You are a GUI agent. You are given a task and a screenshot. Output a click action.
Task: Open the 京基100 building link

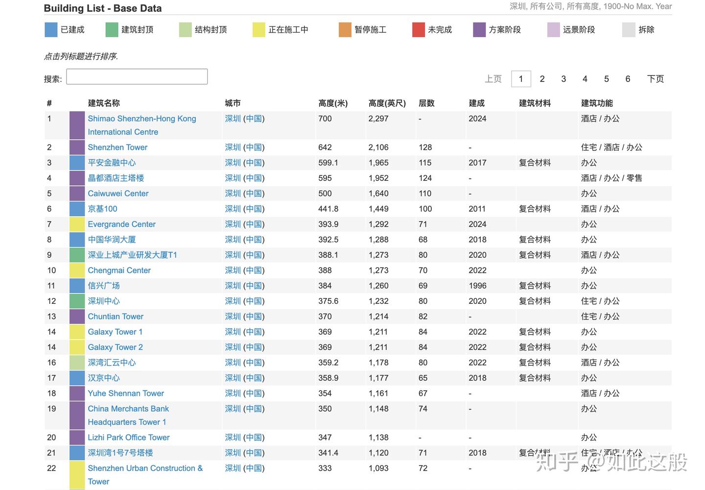tap(102, 209)
